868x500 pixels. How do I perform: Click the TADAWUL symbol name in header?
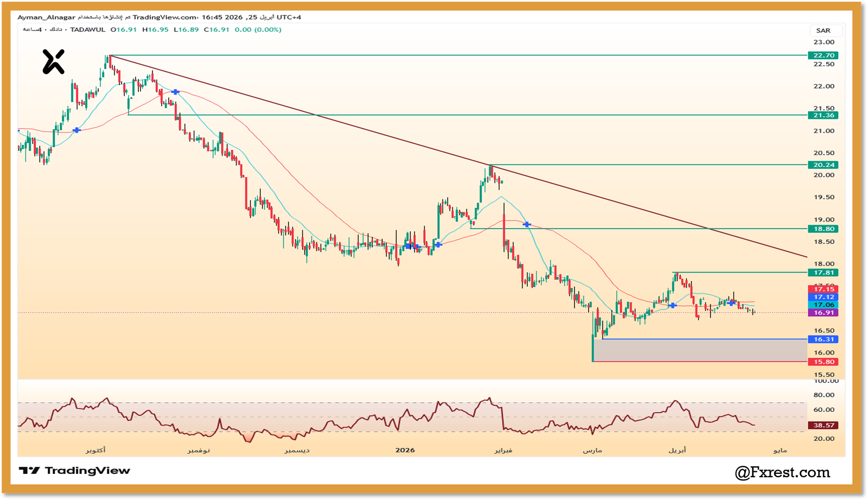(x=88, y=30)
